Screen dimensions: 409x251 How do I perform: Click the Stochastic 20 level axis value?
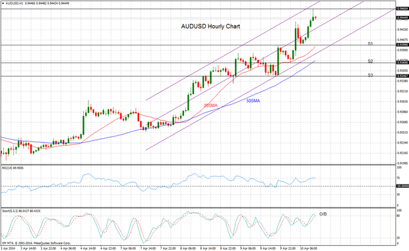point(398,238)
